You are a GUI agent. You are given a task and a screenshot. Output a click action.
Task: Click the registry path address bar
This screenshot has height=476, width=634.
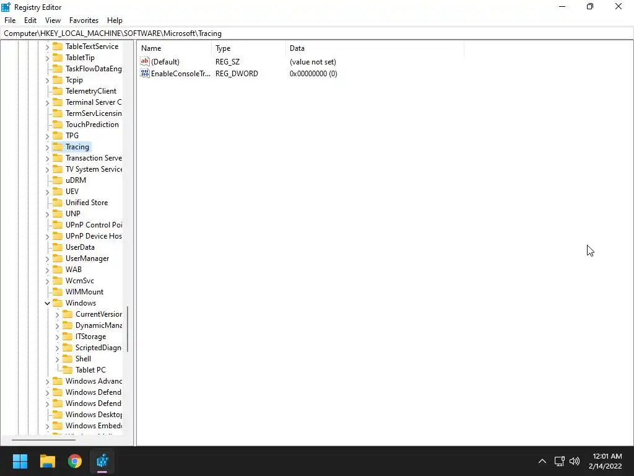(x=317, y=33)
